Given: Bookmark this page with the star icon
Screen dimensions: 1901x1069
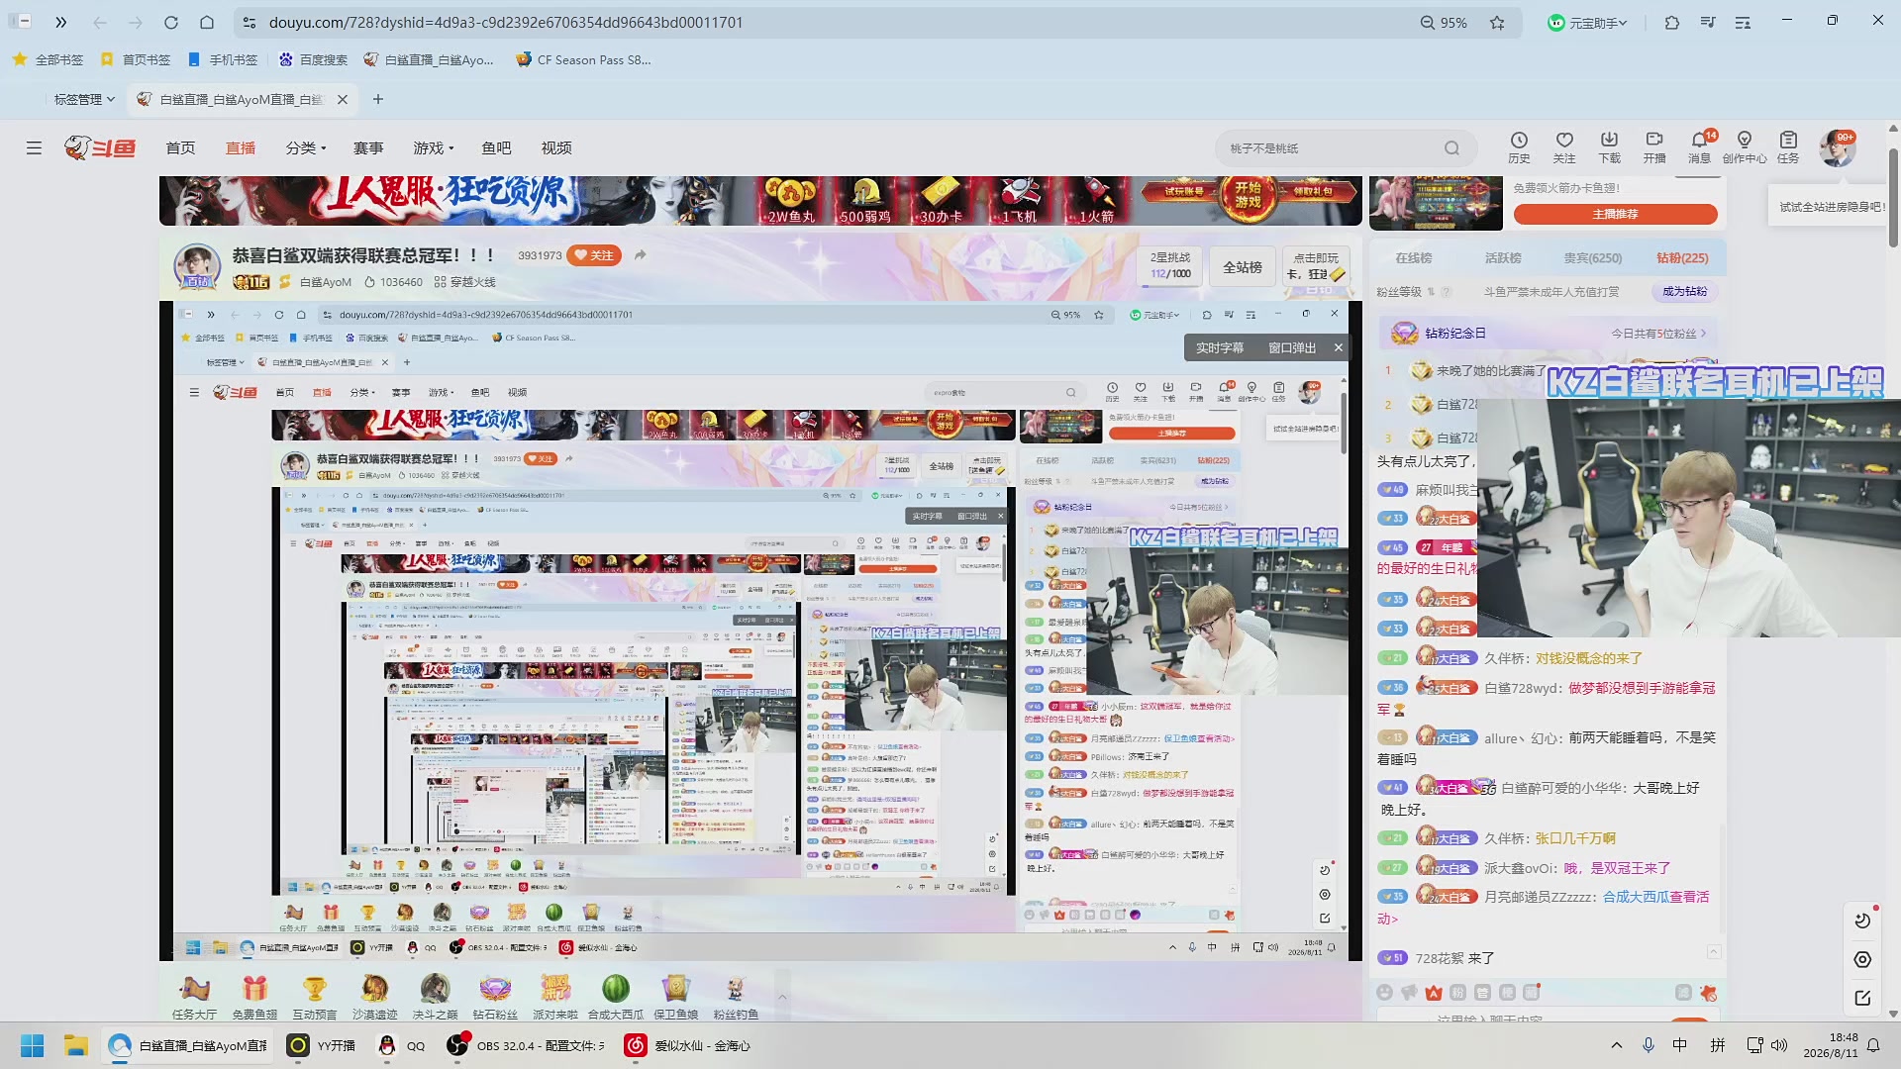Looking at the screenshot, I should (1497, 22).
